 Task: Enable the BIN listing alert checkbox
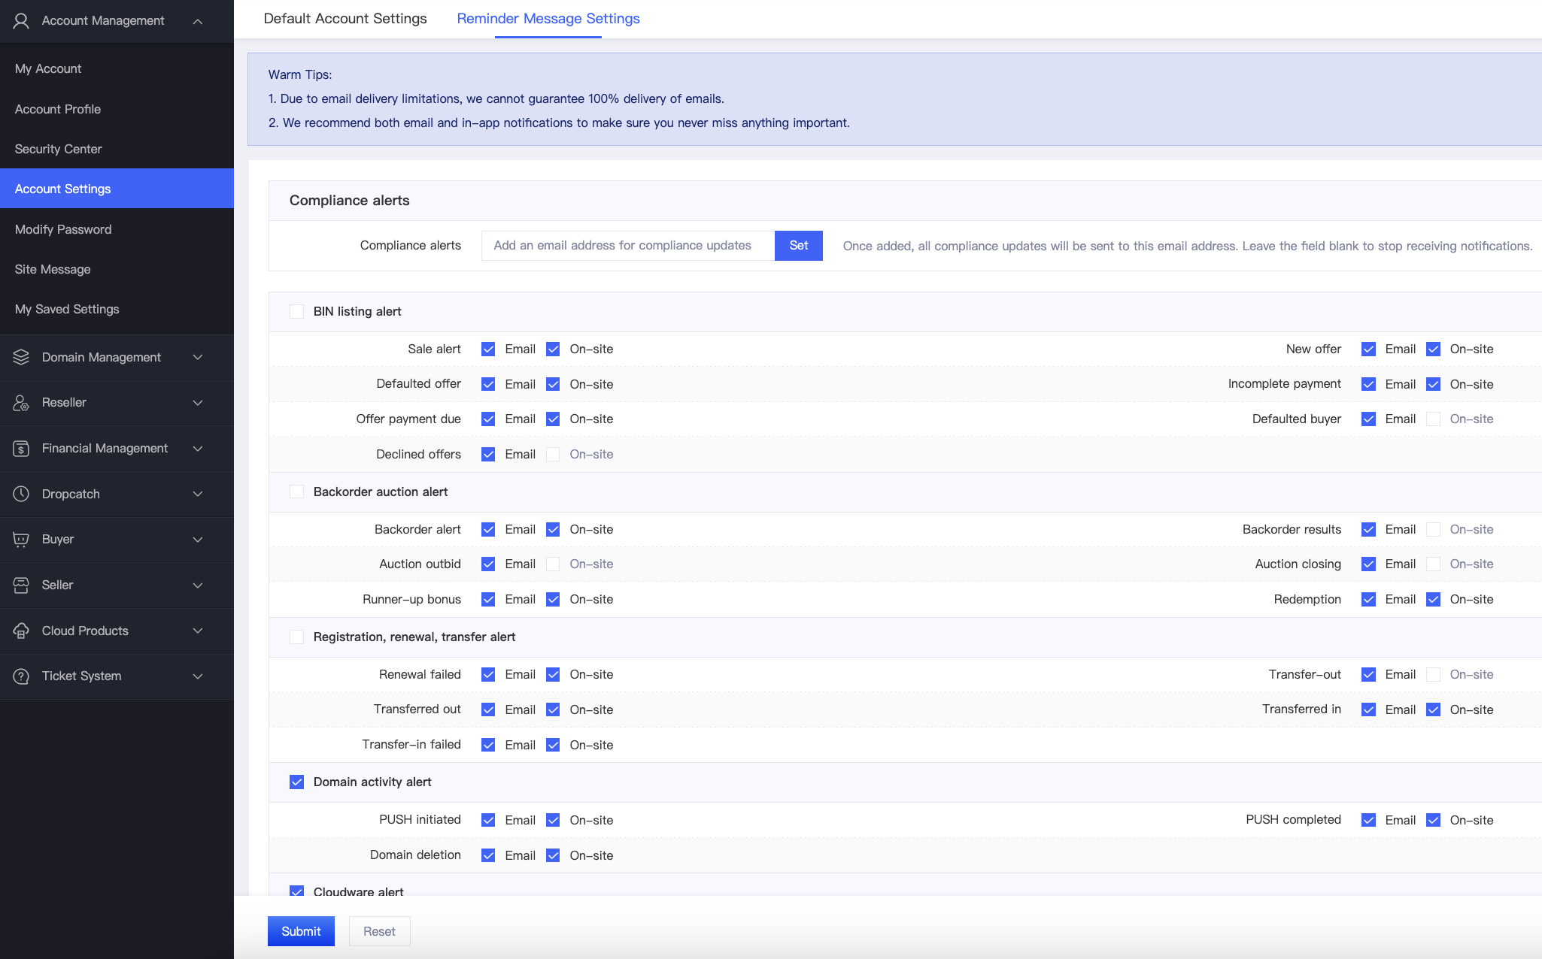click(297, 312)
